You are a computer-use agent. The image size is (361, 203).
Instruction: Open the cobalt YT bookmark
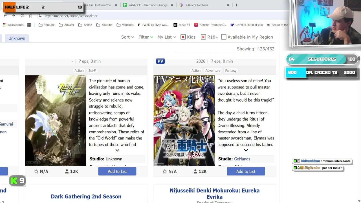pyautogui.click(x=182, y=25)
